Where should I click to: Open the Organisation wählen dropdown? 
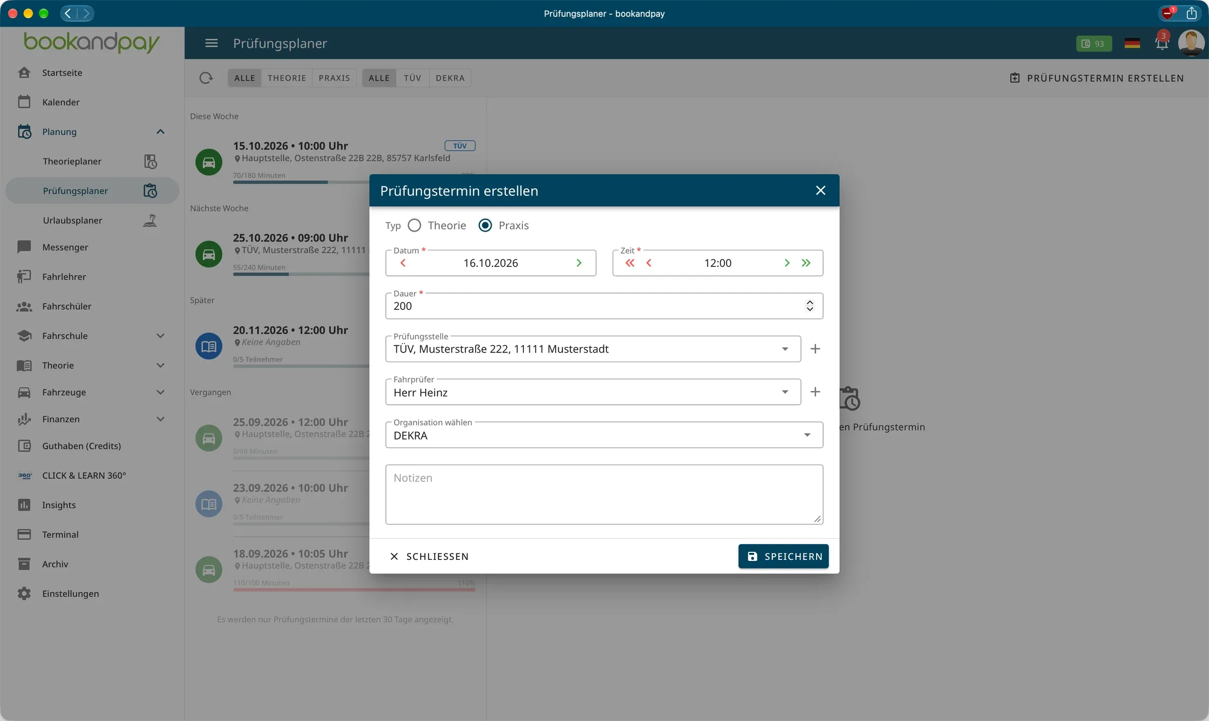click(x=604, y=435)
